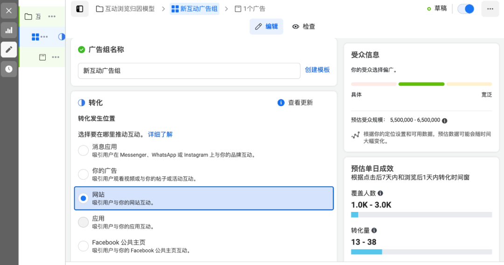The width and height of the screenshot is (504, 265).
Task: Switch to the 检查 tab
Action: point(303,27)
